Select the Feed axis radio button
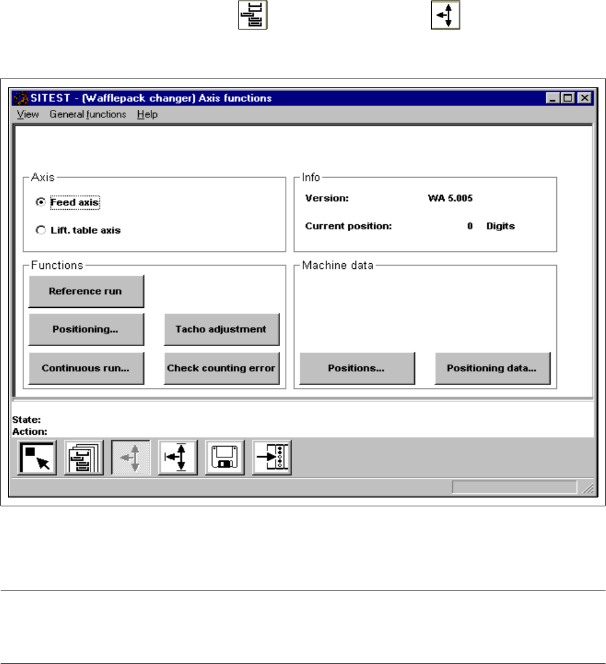606x664 pixels. [41, 202]
